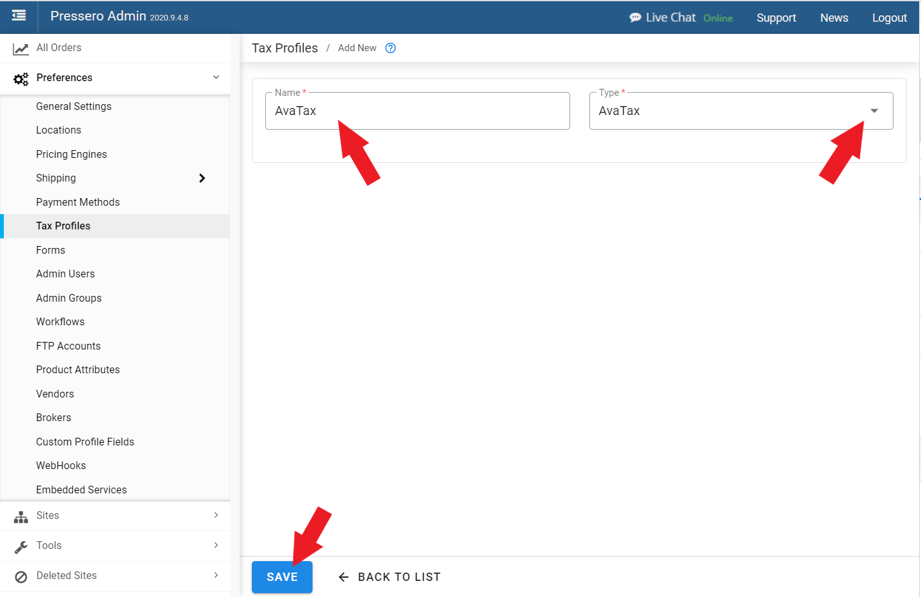This screenshot has width=921, height=602.
Task: Click the Tools wrench icon
Action: 21,547
